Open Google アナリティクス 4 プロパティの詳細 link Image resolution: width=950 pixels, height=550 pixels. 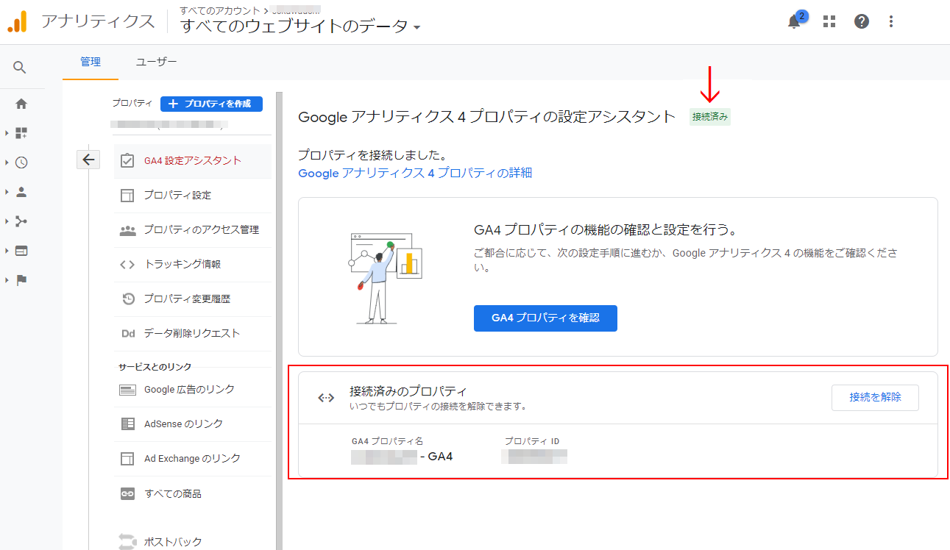pyautogui.click(x=415, y=173)
